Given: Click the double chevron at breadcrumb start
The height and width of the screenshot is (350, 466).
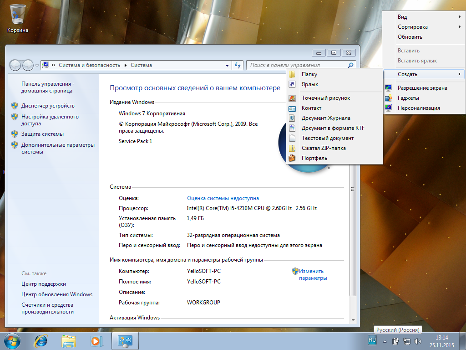Looking at the screenshot, I should [54, 65].
